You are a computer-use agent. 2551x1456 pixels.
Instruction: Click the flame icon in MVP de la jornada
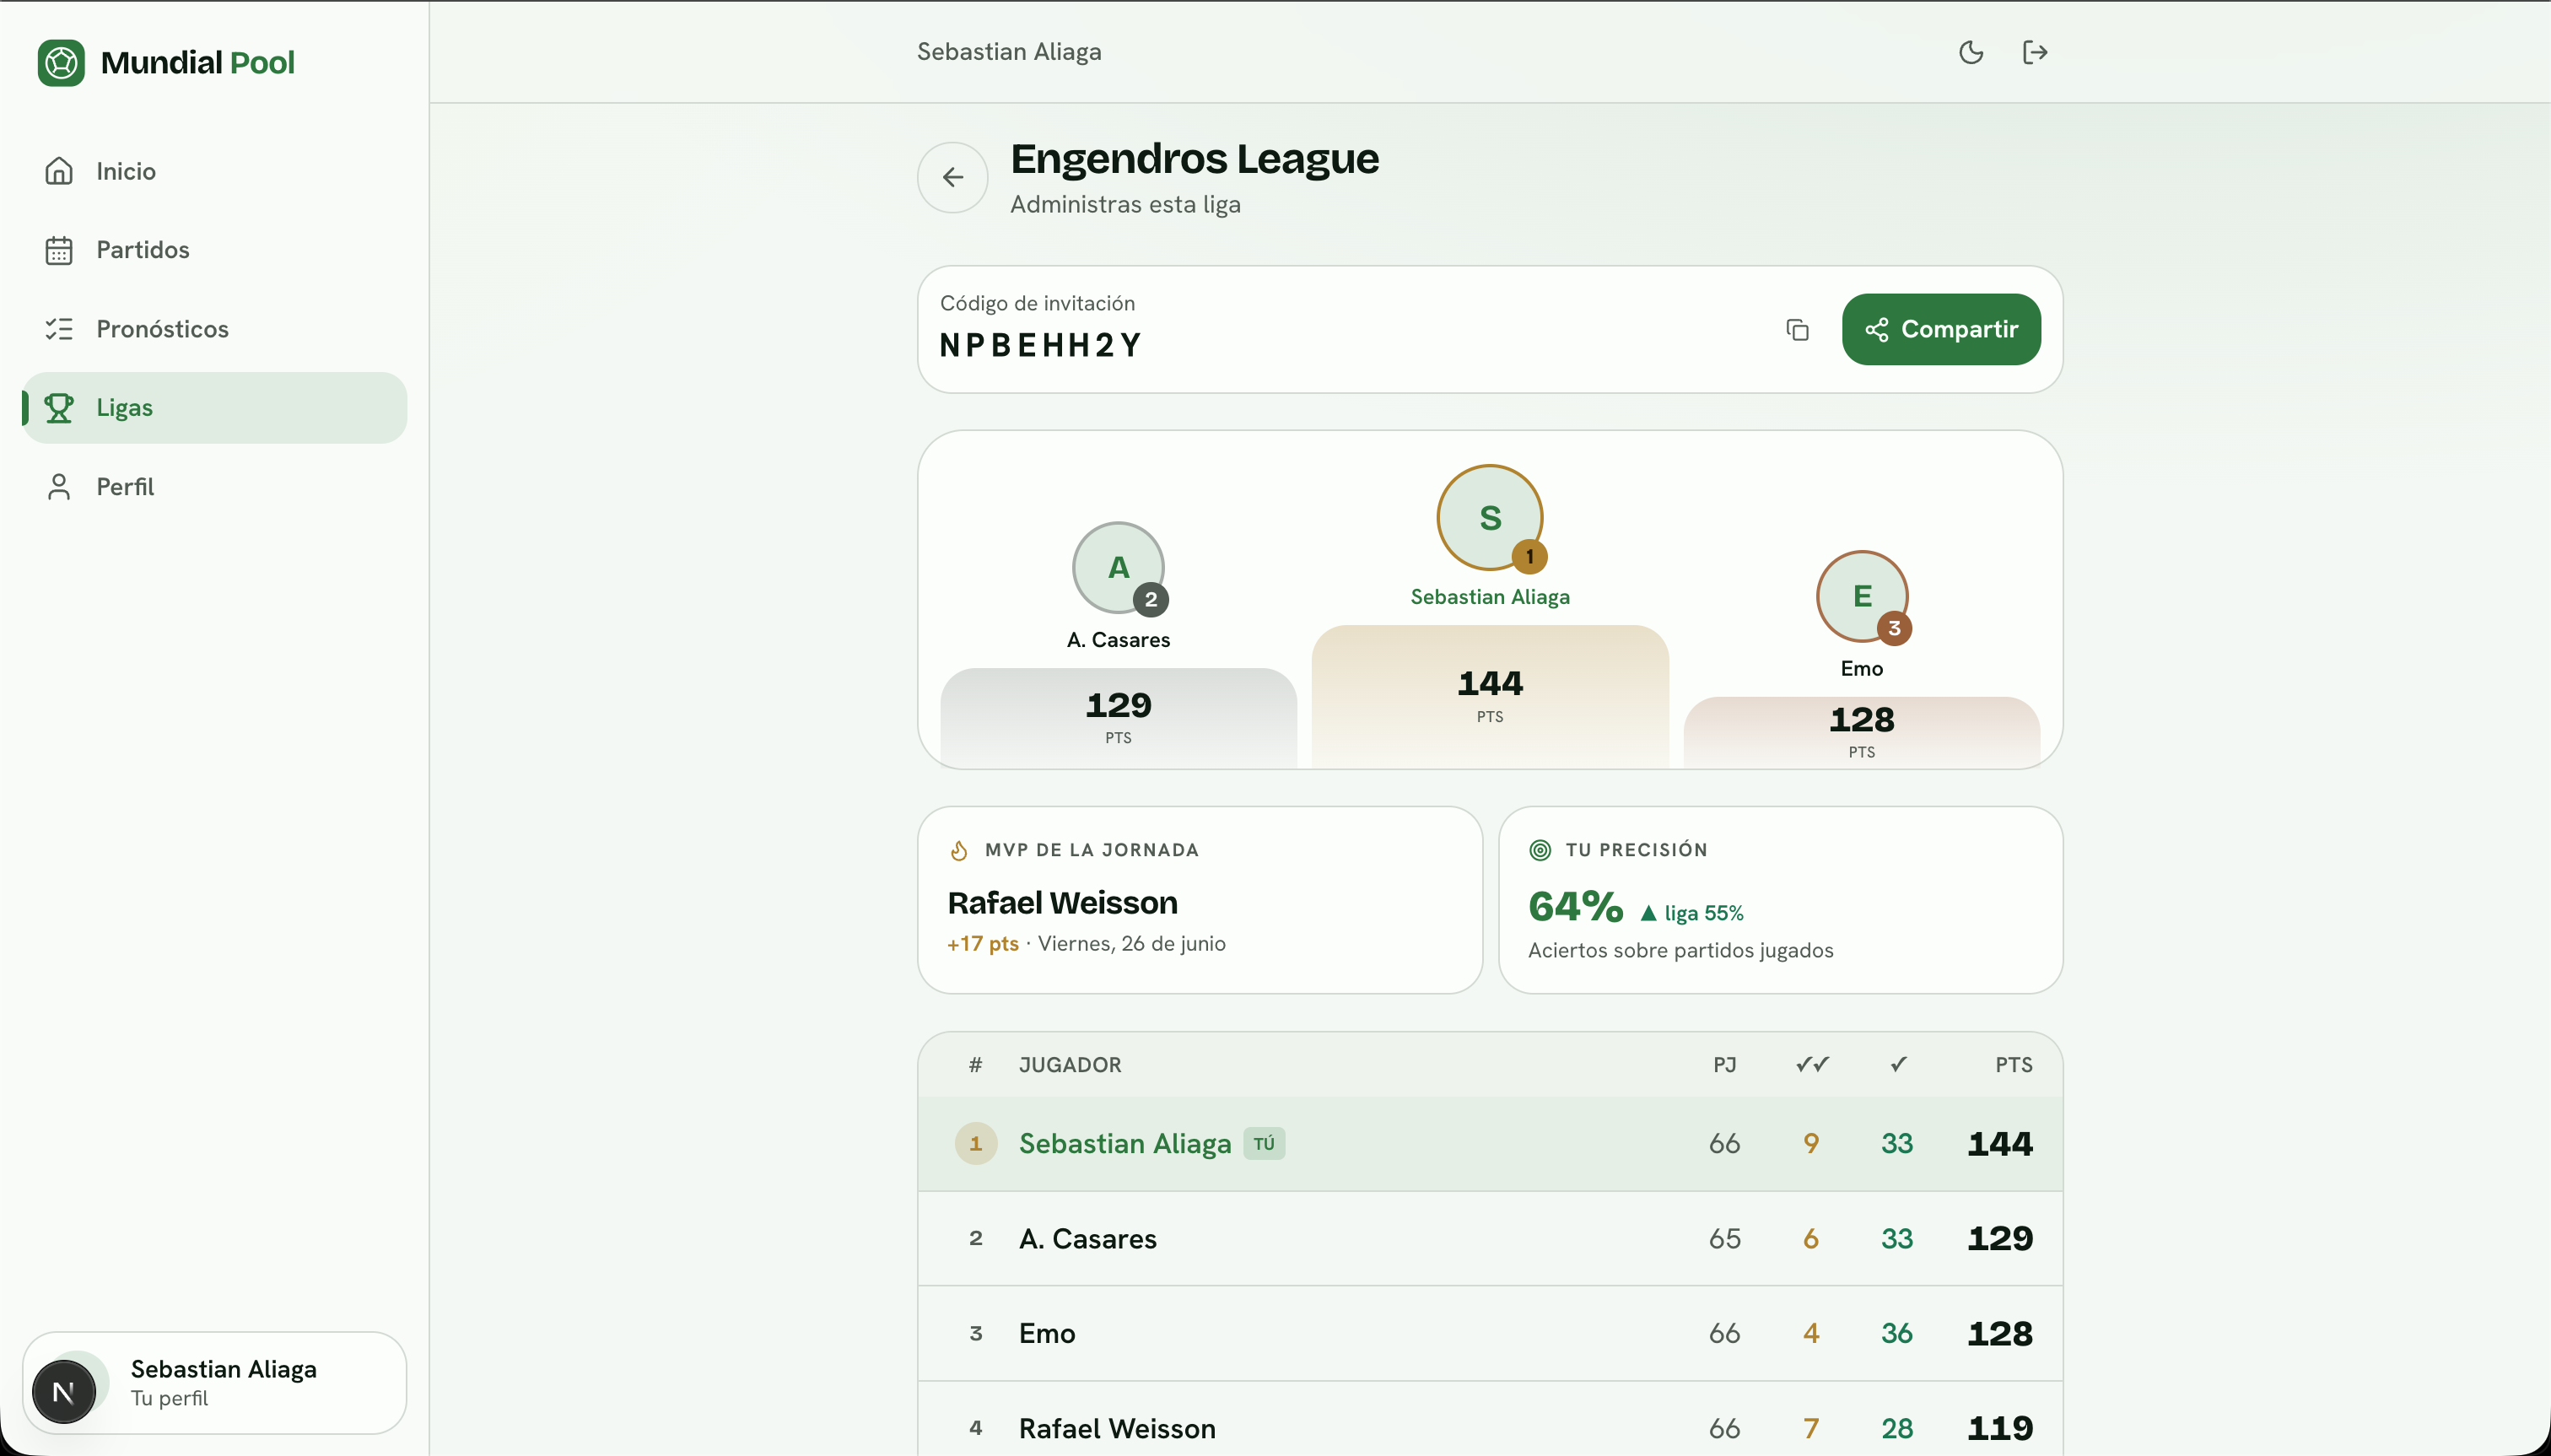(959, 850)
